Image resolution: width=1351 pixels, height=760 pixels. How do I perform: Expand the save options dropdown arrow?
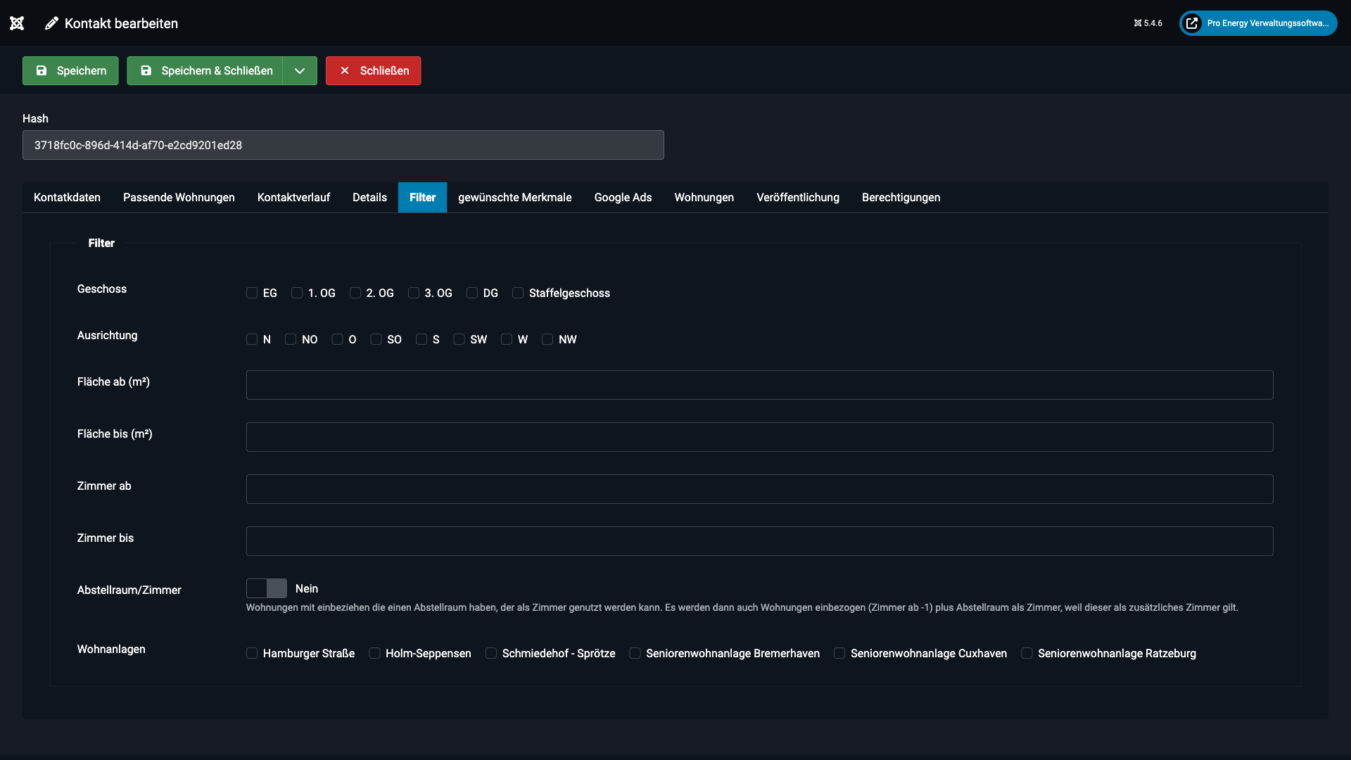pos(300,71)
